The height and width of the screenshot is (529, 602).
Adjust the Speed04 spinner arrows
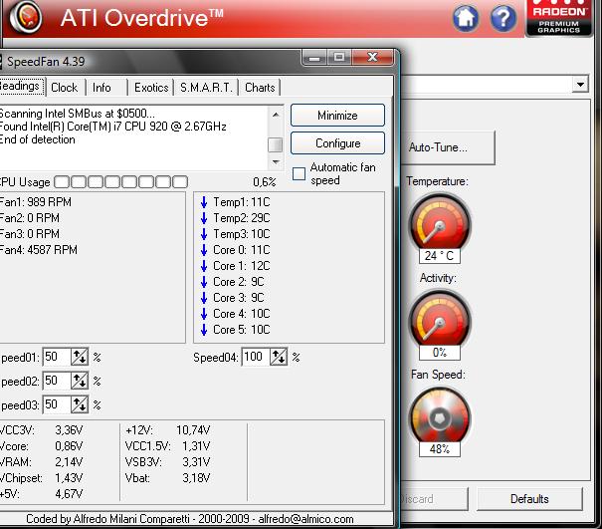(x=279, y=358)
